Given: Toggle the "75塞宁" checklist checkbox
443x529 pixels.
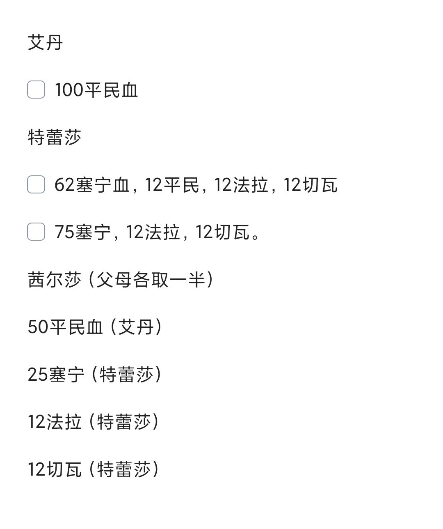Looking at the screenshot, I should tap(36, 232).
